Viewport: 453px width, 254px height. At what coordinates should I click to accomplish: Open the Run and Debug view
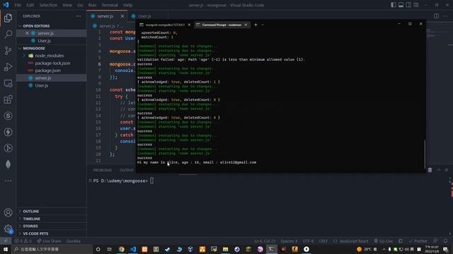tap(8, 67)
